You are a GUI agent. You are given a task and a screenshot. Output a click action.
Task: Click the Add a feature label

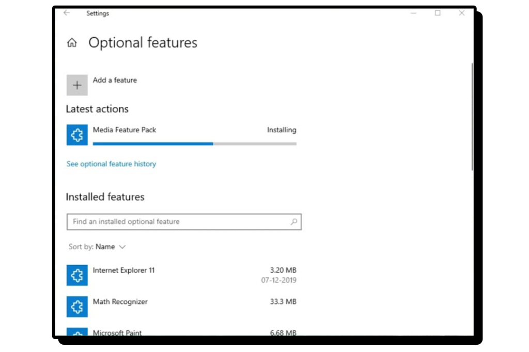coord(115,80)
